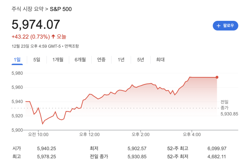Select the 1일 time range tab

click(17, 60)
